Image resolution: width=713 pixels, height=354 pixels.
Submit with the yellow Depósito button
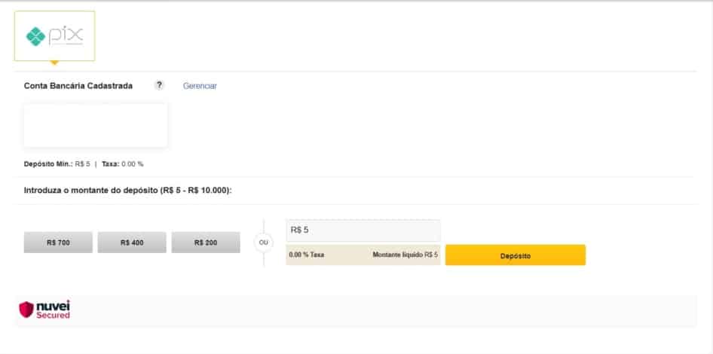516,255
